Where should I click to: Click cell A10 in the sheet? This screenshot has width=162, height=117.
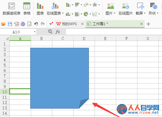point(20,92)
